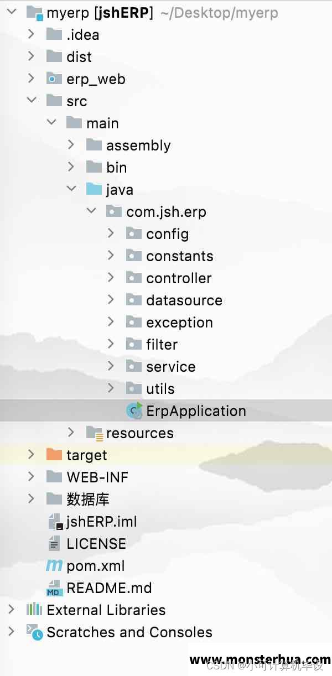Expand the WEB-INF folder chevron
The width and height of the screenshot is (332, 676).
point(31,476)
